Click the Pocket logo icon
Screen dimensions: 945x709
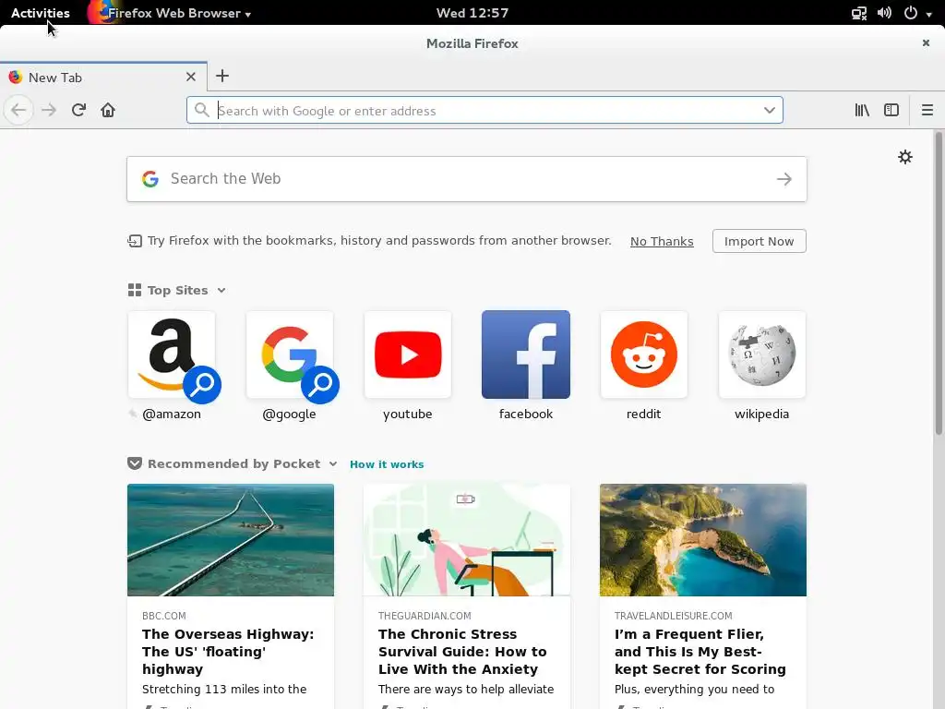click(135, 463)
